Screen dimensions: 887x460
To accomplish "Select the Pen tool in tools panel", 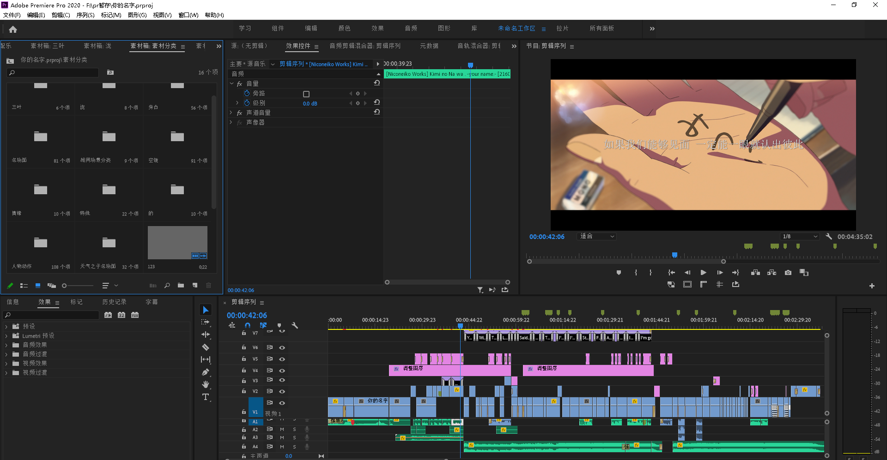I will pyautogui.click(x=206, y=372).
